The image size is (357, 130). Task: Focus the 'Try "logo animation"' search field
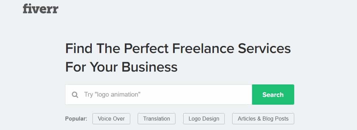coord(159,95)
